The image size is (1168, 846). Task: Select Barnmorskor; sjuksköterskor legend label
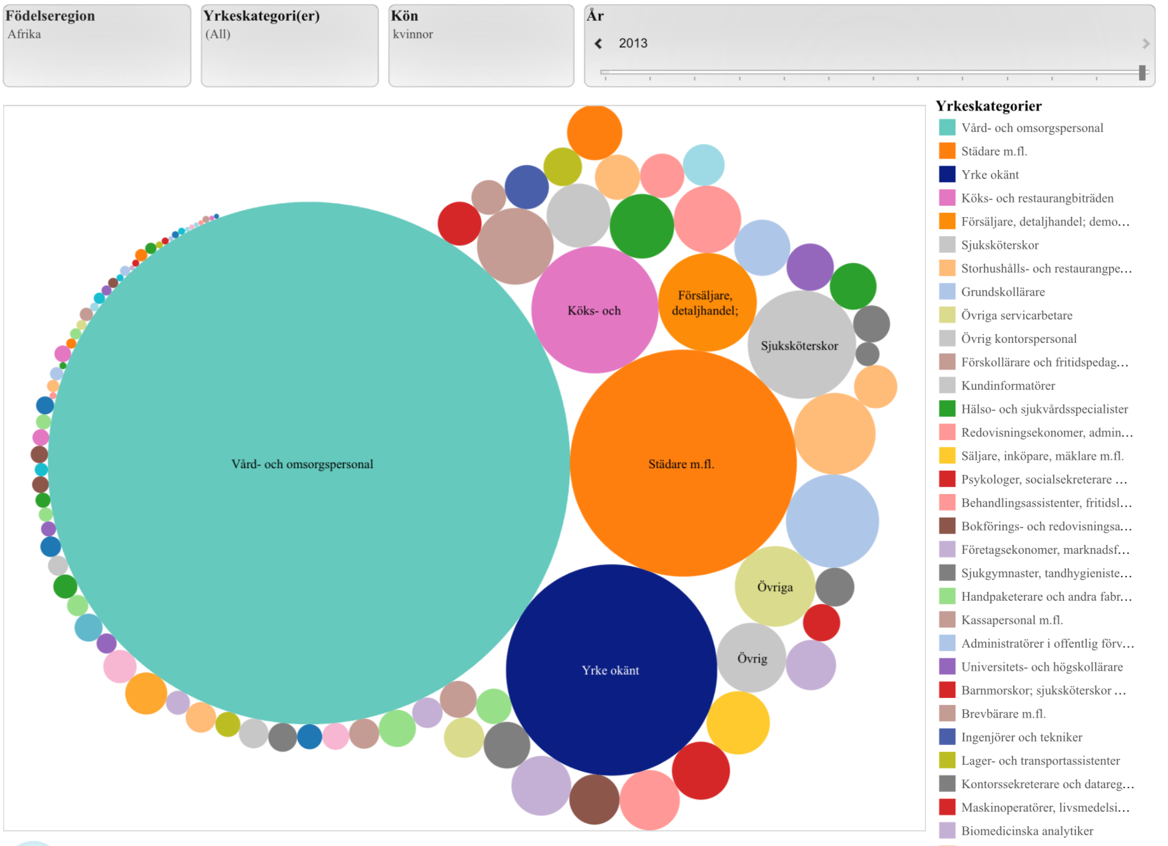(x=1044, y=690)
